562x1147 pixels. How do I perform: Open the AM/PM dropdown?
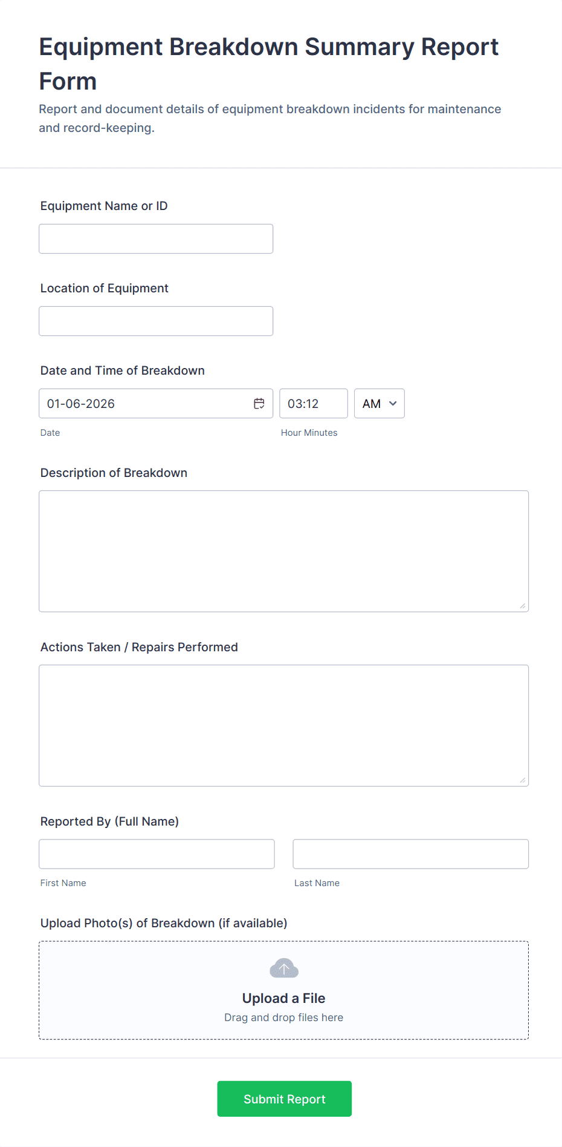coord(379,403)
